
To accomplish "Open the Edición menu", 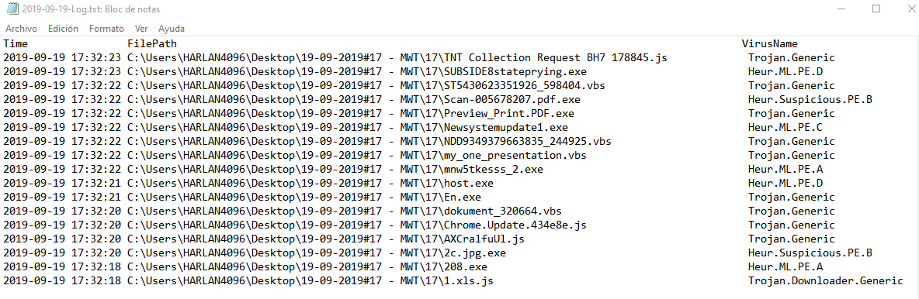I will [64, 28].
